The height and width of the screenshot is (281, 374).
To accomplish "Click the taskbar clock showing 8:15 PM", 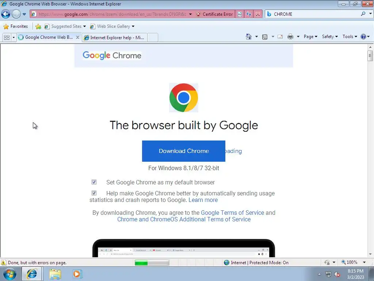I will pyautogui.click(x=355, y=274).
